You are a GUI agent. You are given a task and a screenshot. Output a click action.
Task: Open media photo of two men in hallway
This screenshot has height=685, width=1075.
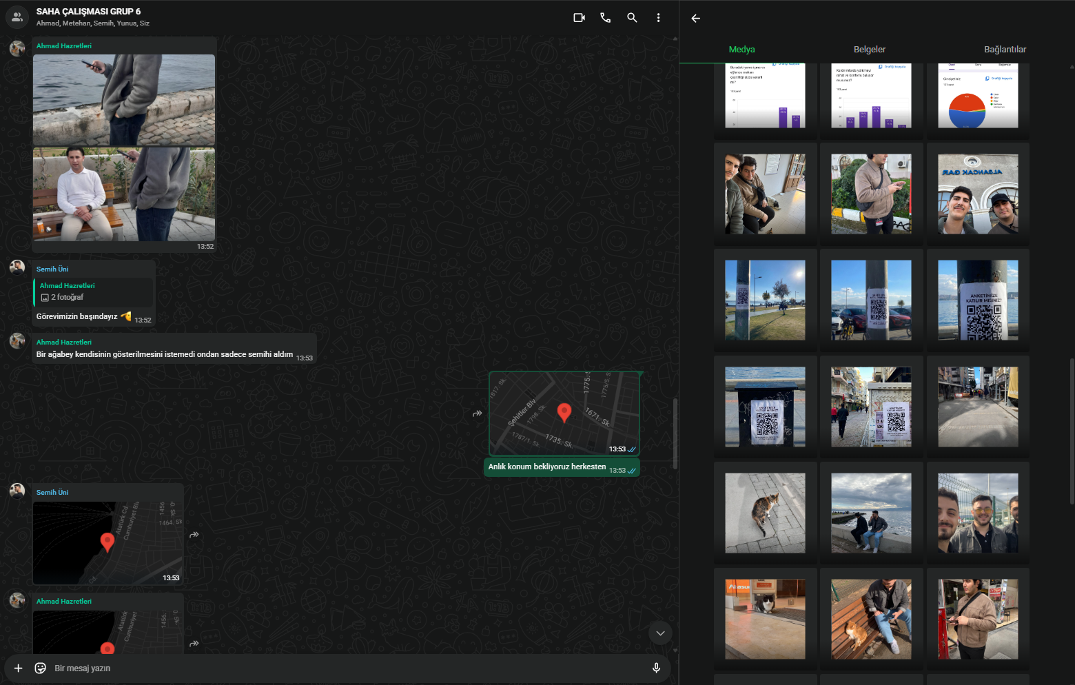click(765, 194)
